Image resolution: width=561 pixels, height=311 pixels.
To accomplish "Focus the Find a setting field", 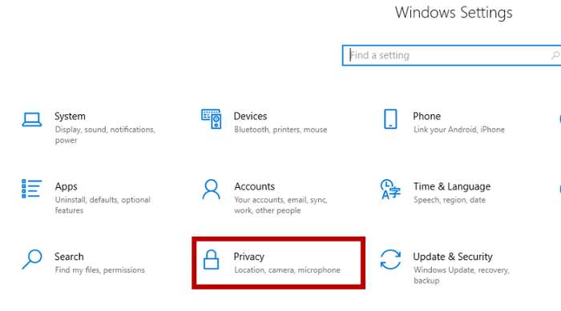I will click(451, 55).
